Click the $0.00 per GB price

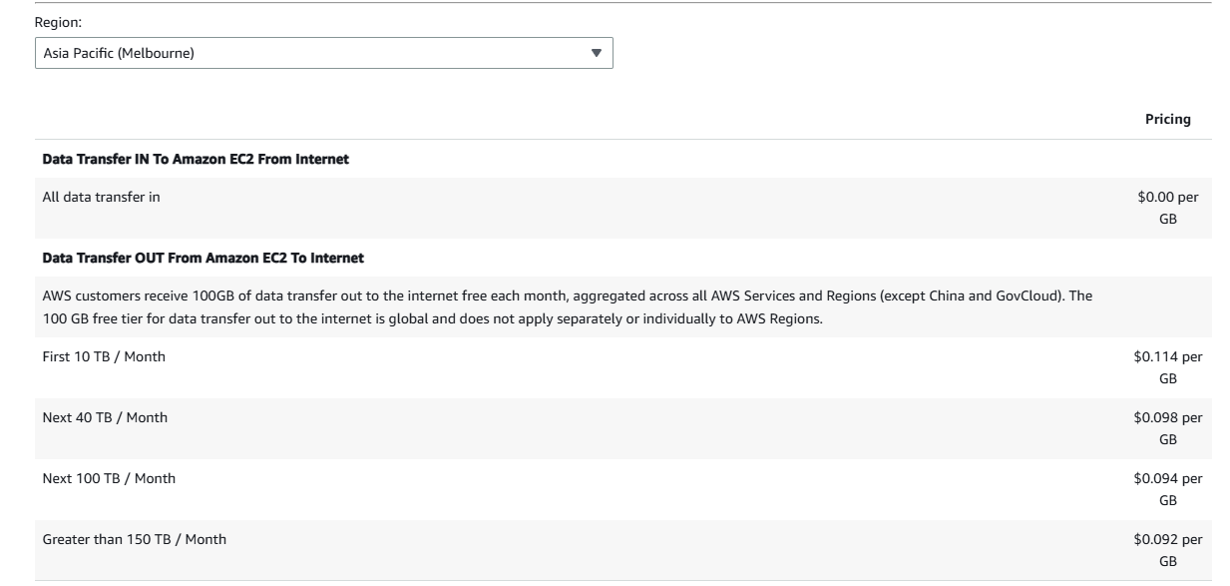click(1167, 208)
